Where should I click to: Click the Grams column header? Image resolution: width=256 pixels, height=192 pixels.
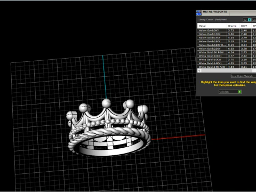click(x=233, y=26)
